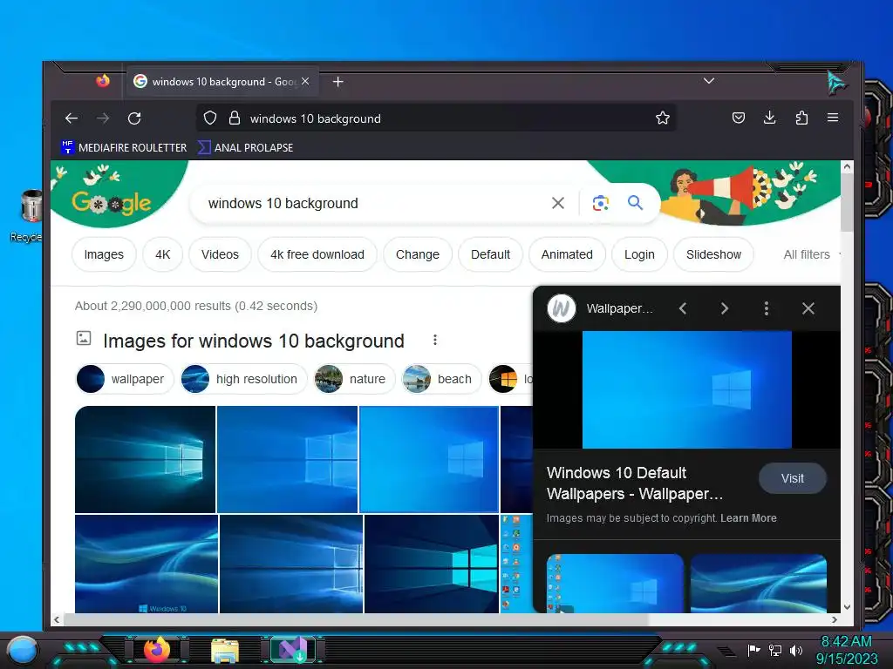Click the Wallpaper site logo in preview panel

click(562, 308)
